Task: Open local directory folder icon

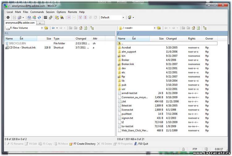Action: click(x=46, y=28)
